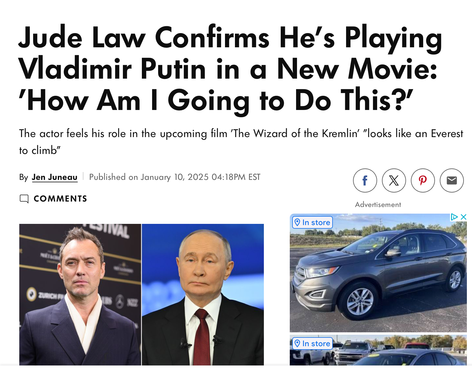Image resolution: width=472 pixels, height=370 pixels.
Task: Click the photo of man wearing cream scarf
Action: pyautogui.click(x=80, y=295)
